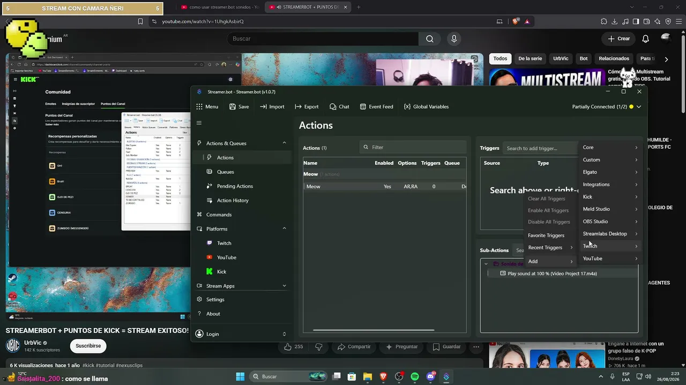Expand the Stream Apps section
The image size is (686, 385).
tap(284, 286)
